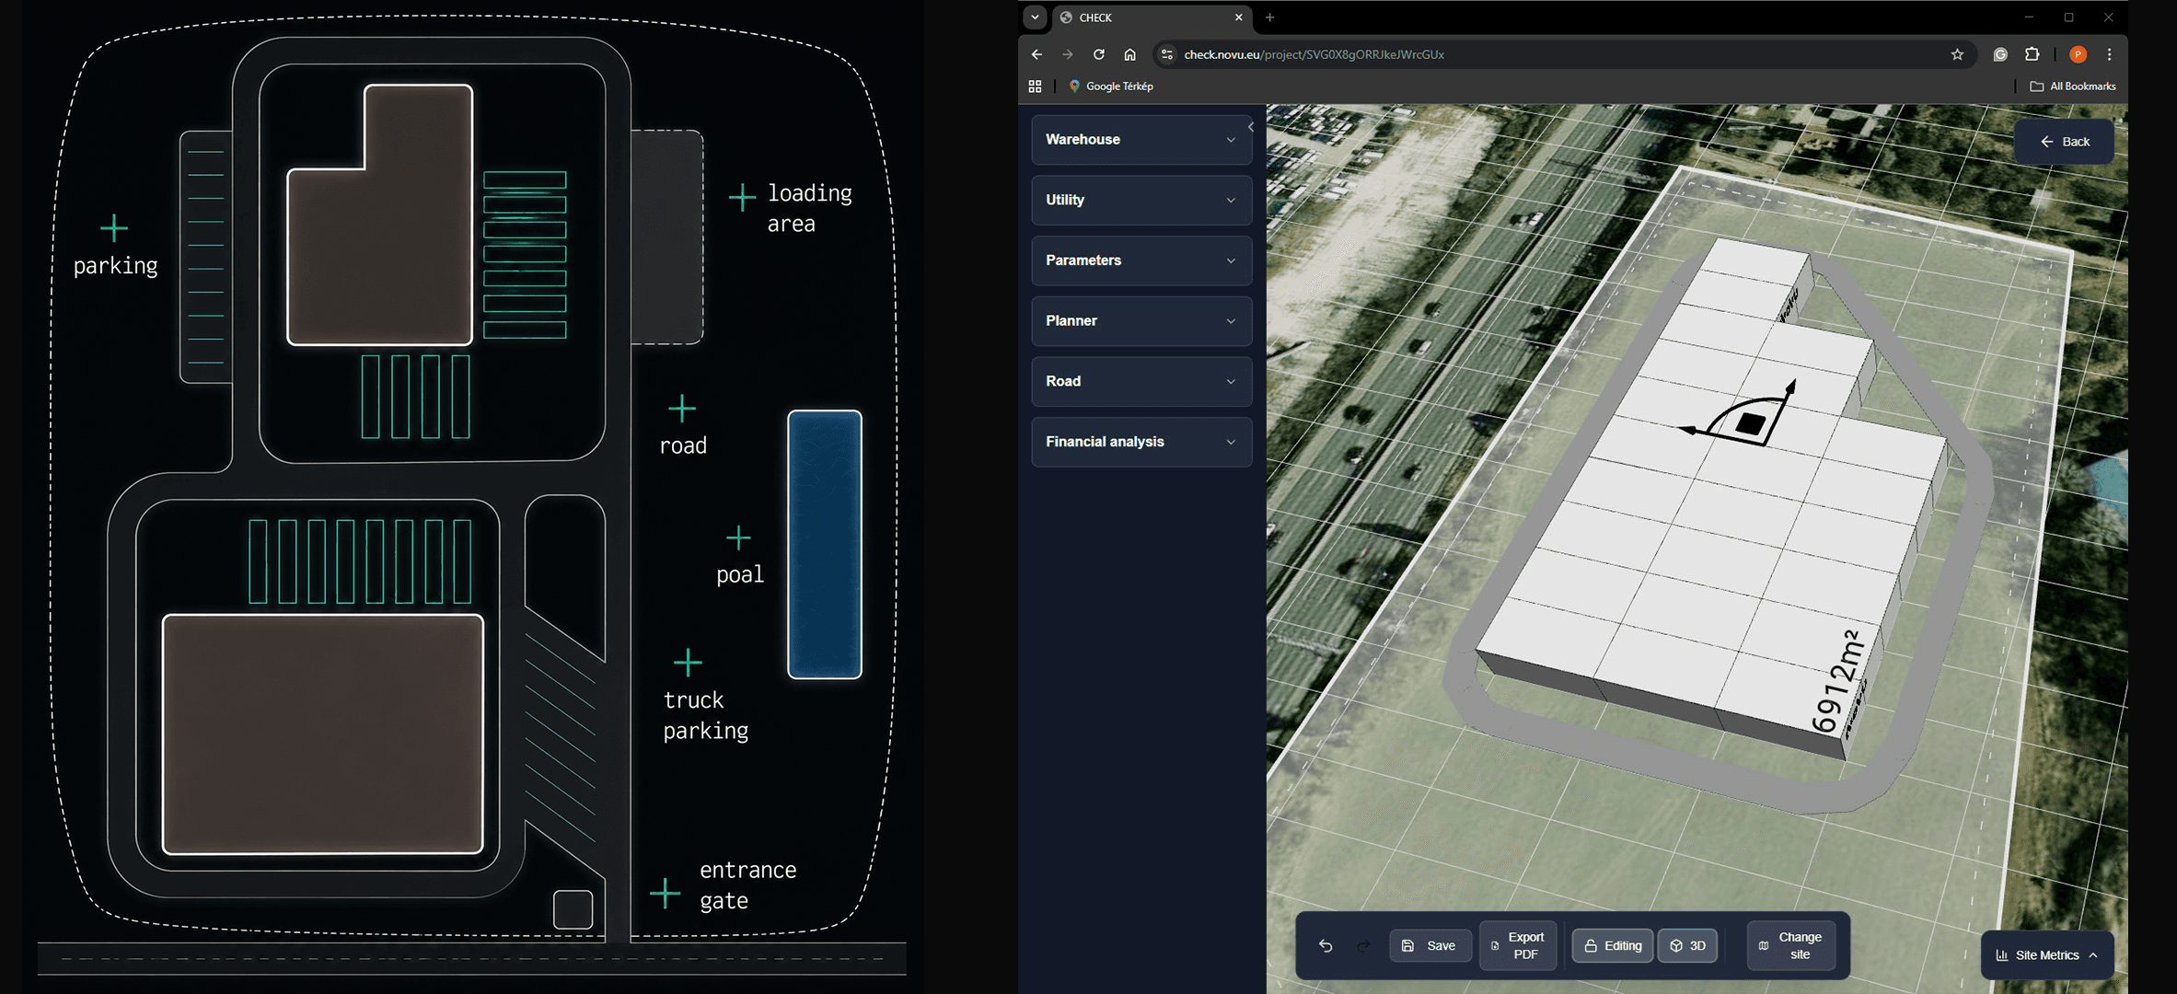Click the Export PDF button

click(x=1518, y=945)
